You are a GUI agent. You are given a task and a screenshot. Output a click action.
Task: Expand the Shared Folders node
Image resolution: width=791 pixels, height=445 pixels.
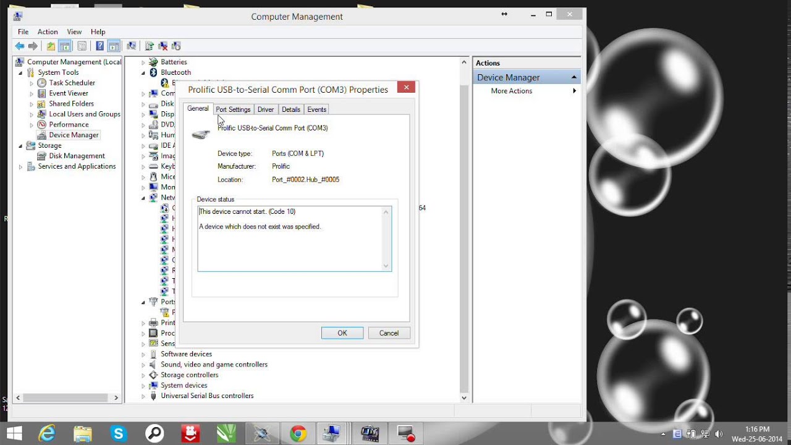tap(32, 104)
